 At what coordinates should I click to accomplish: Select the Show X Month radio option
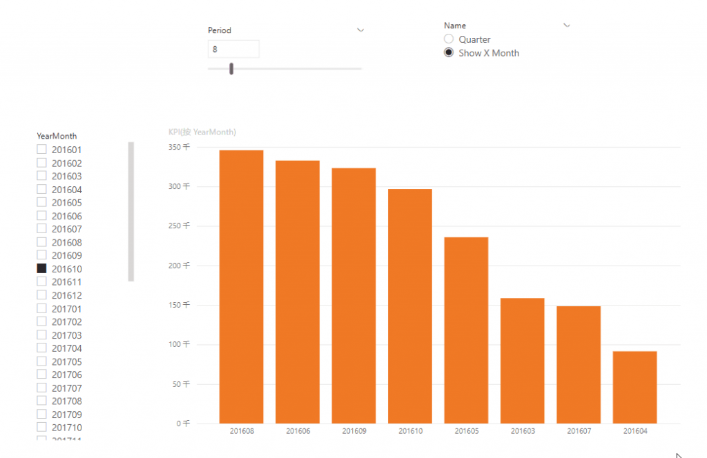point(449,52)
